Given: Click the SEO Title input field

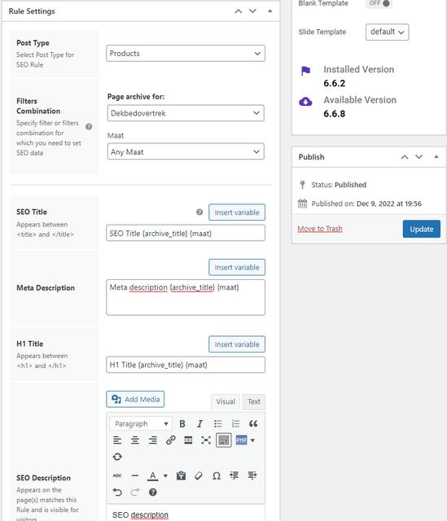Looking at the screenshot, I should [186, 234].
